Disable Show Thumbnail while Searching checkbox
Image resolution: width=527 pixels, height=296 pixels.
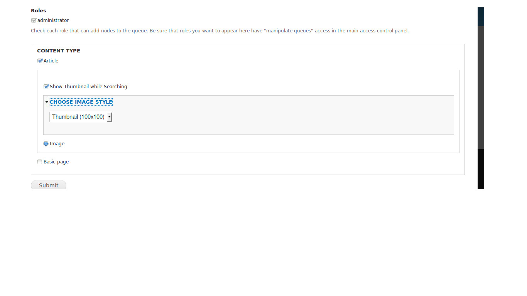(46, 87)
